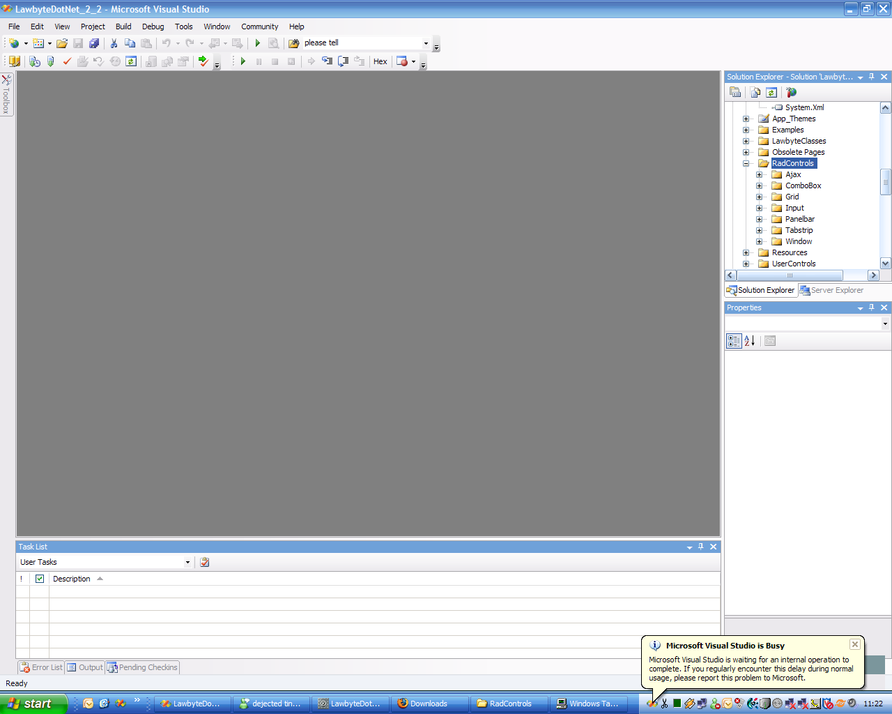Click the green arrow with check mark icon
The width and height of the screenshot is (892, 714).
(203, 61)
